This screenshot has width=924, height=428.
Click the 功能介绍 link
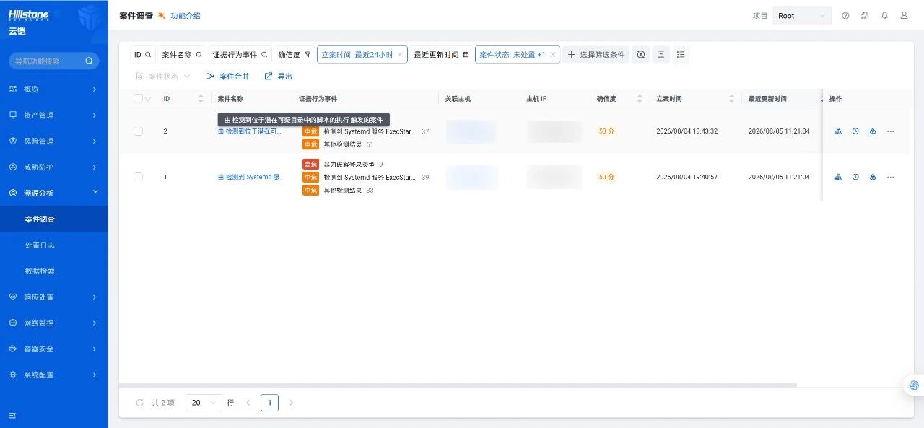point(186,16)
